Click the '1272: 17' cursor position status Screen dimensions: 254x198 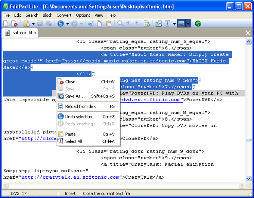[x=18, y=194]
